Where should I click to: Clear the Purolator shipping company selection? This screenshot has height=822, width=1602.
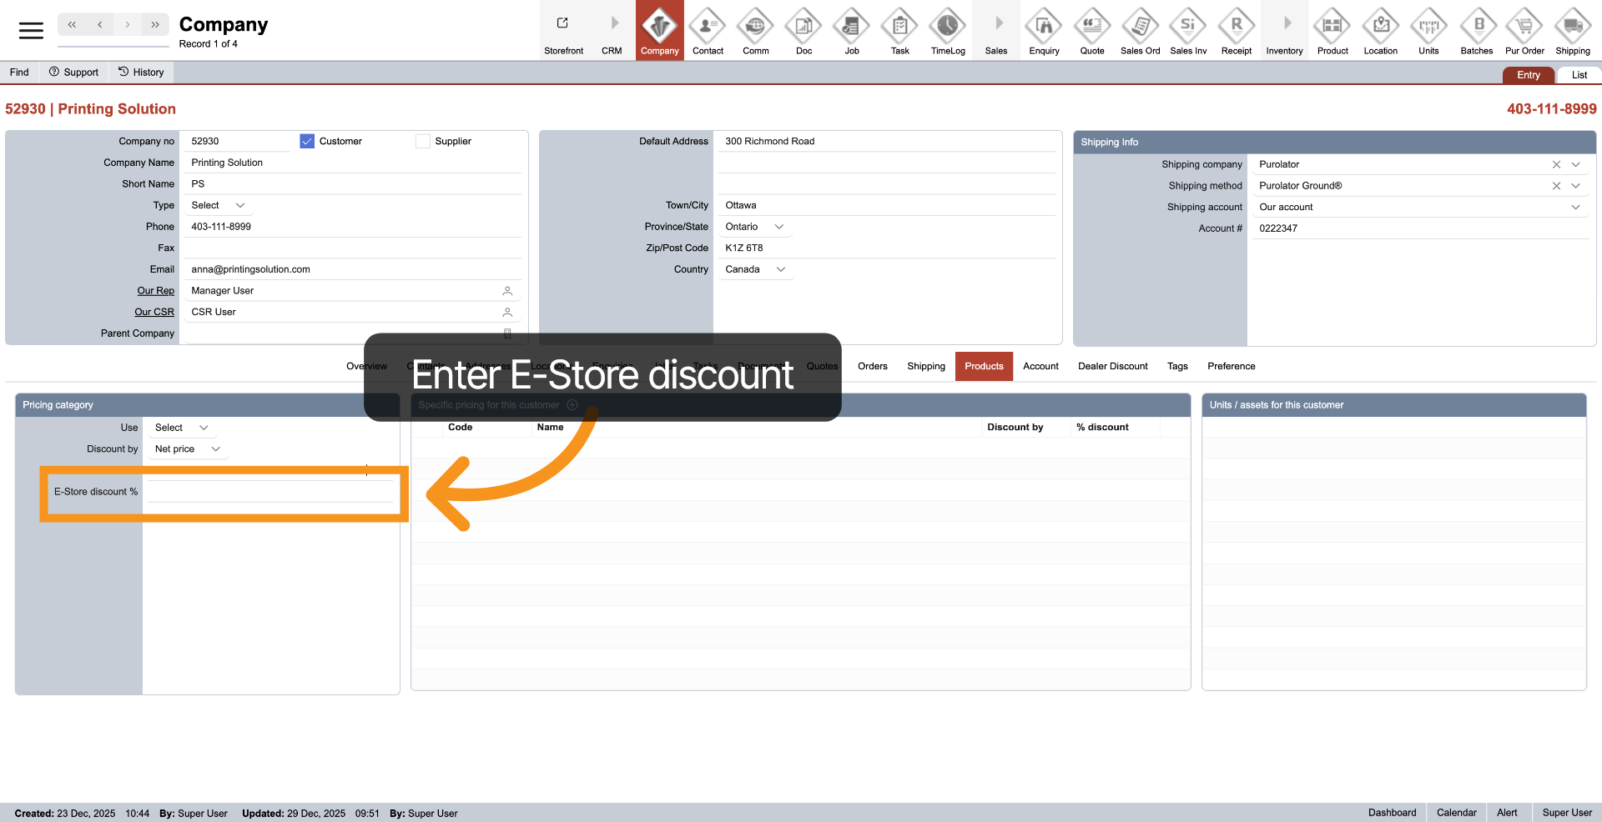pos(1556,165)
